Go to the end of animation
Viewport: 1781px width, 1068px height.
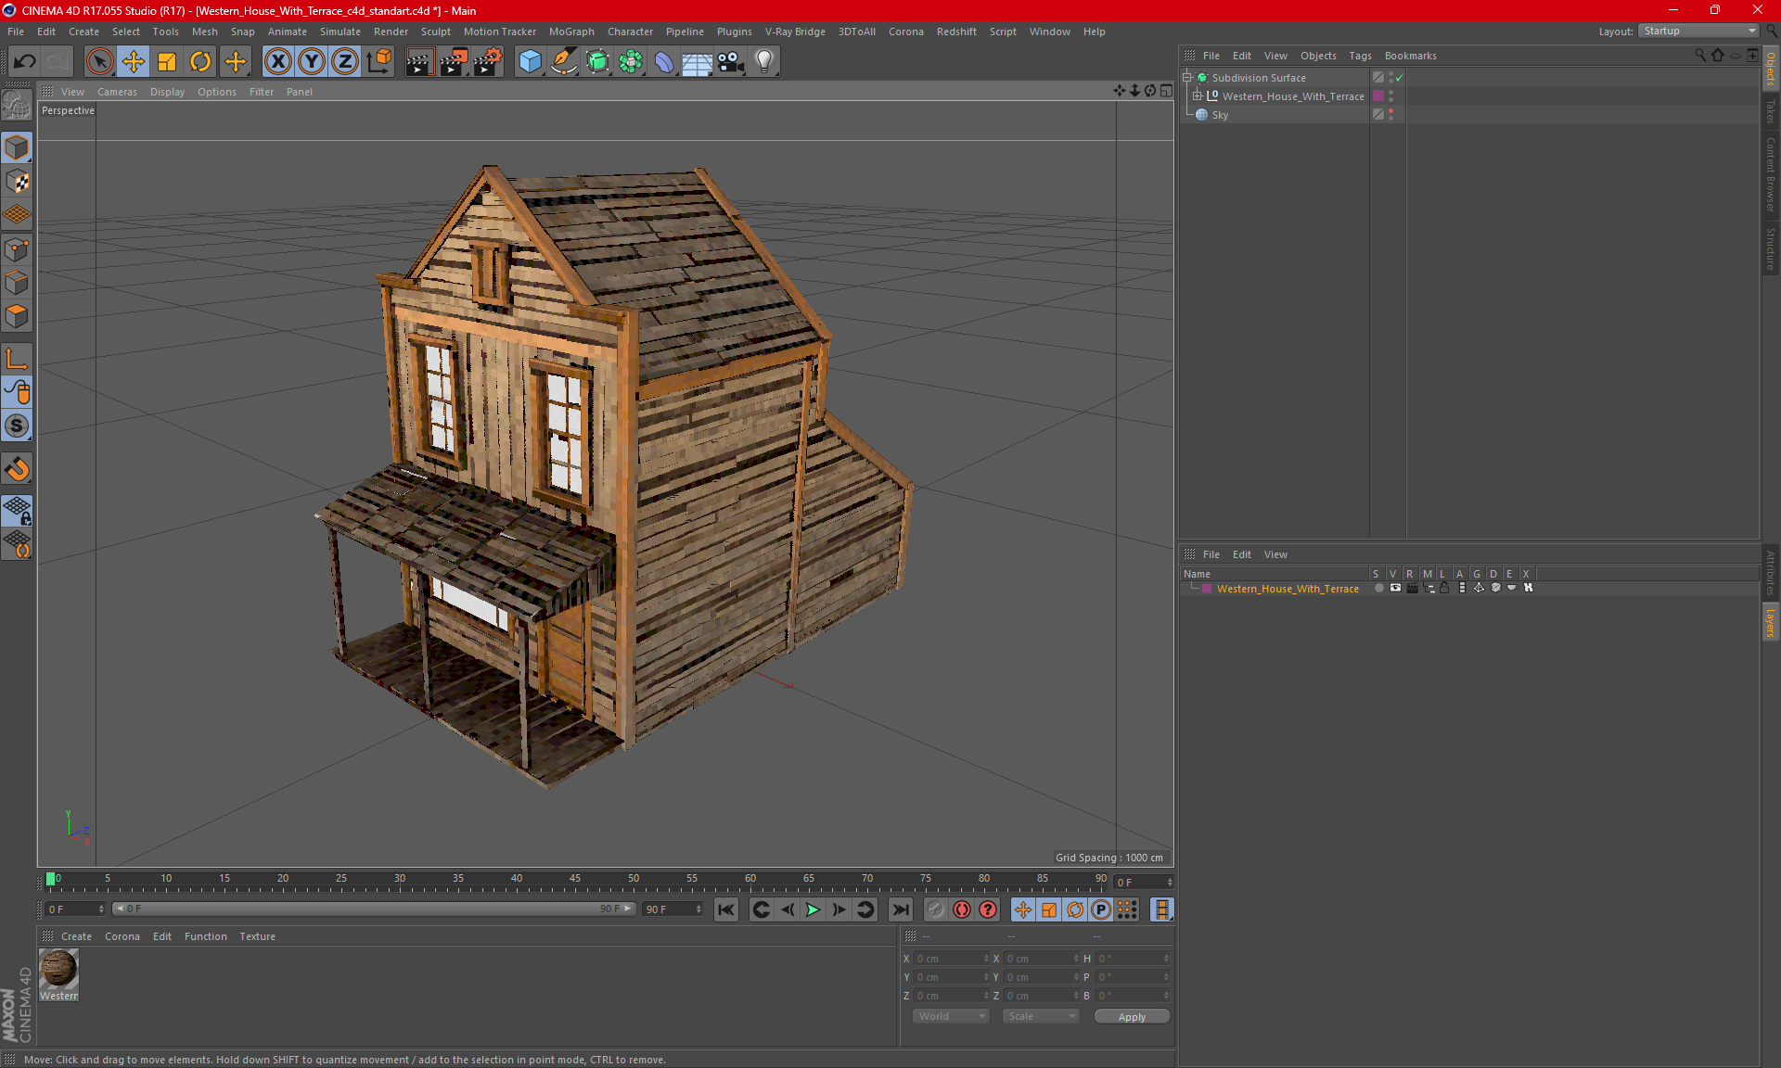pos(900,909)
